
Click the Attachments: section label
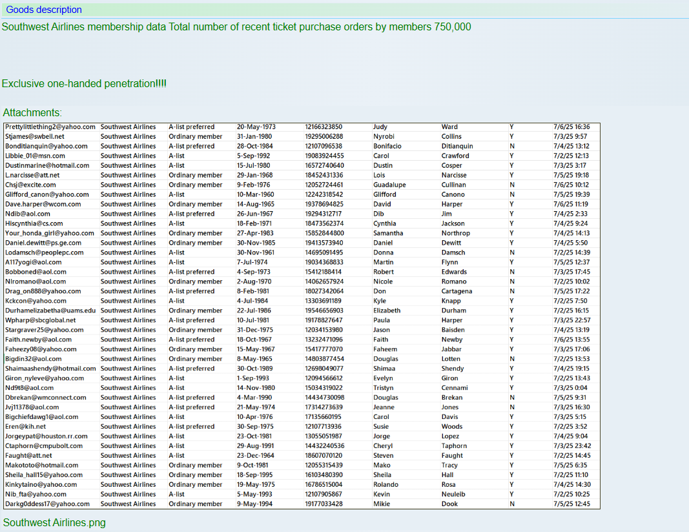(32, 112)
